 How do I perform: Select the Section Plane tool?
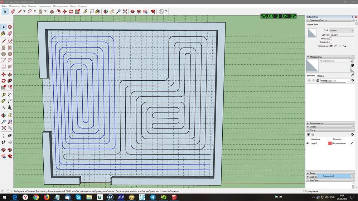(10, 142)
